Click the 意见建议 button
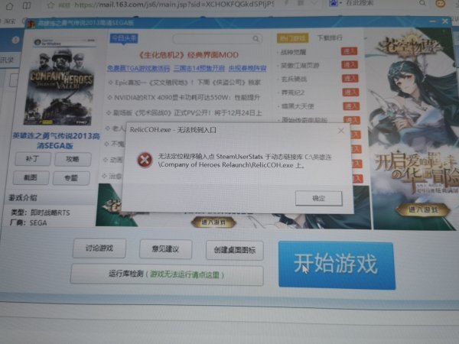Image resolution: width=459 pixels, height=344 pixels. tap(166, 249)
